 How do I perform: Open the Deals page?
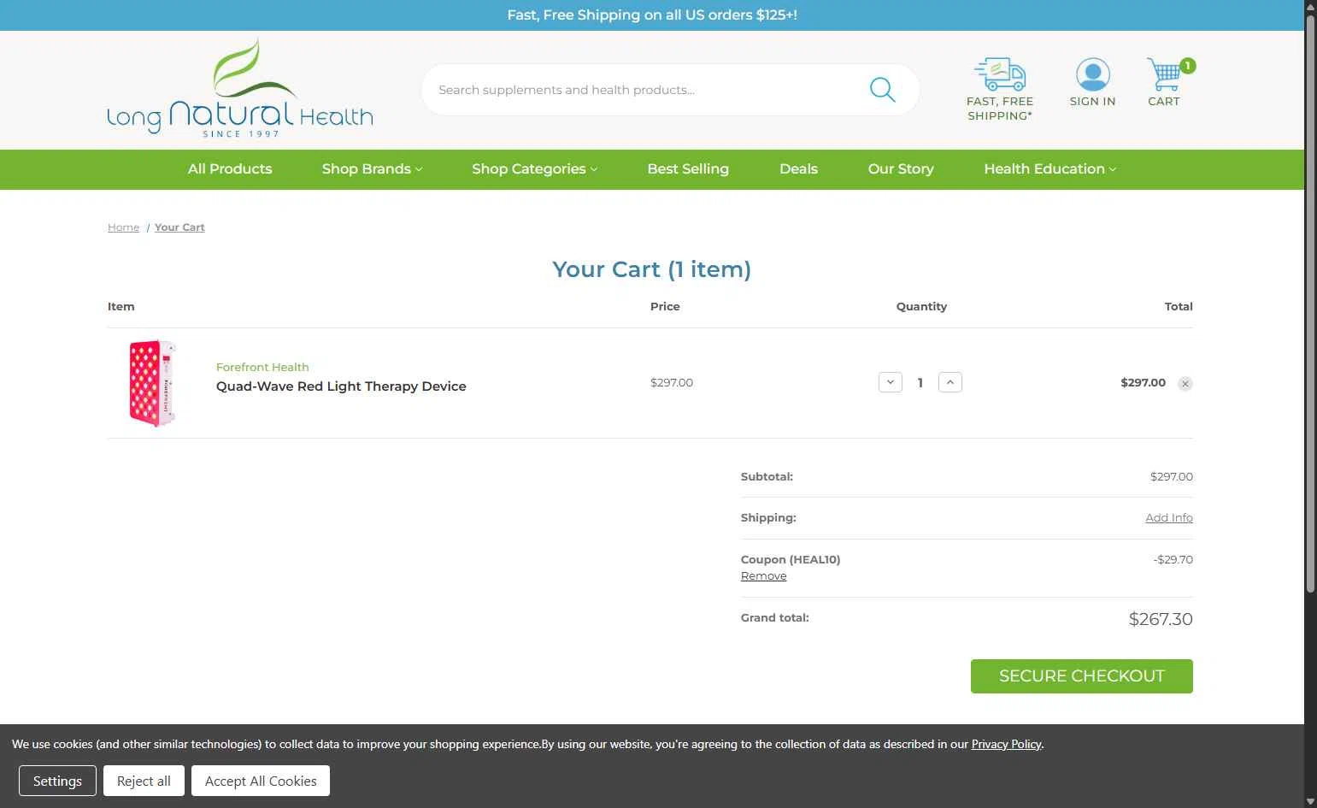click(798, 169)
